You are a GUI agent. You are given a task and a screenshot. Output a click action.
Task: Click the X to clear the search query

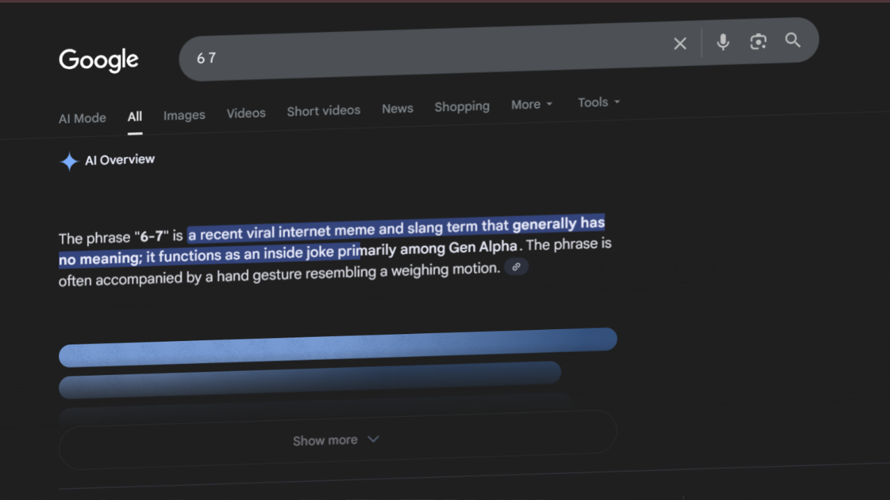pos(679,43)
